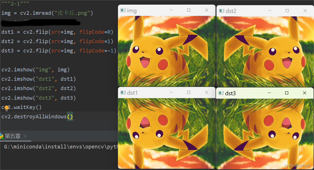This screenshot has height=170, width=314.
Task: Click the rotated image in dst3 window
Action: click(x=265, y=134)
